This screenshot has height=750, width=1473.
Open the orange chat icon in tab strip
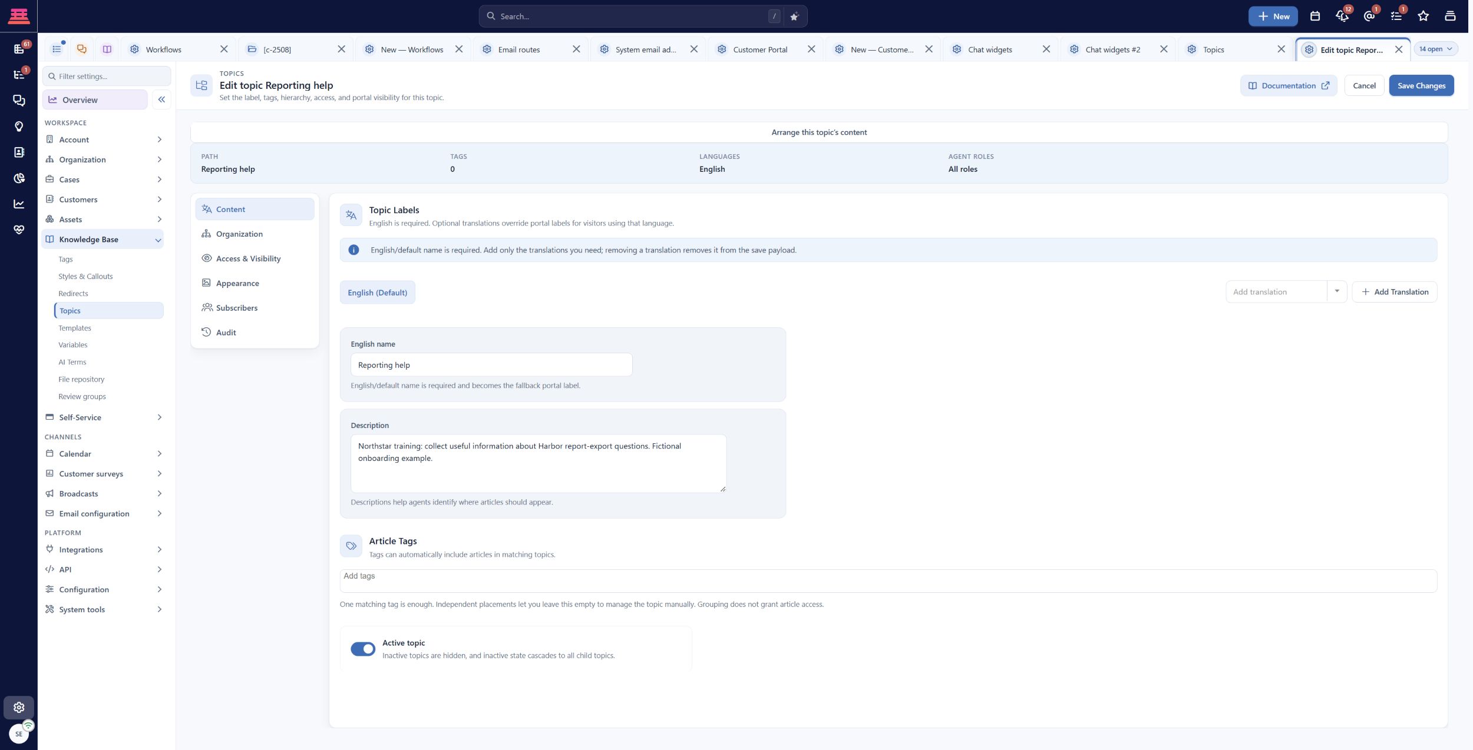(82, 49)
